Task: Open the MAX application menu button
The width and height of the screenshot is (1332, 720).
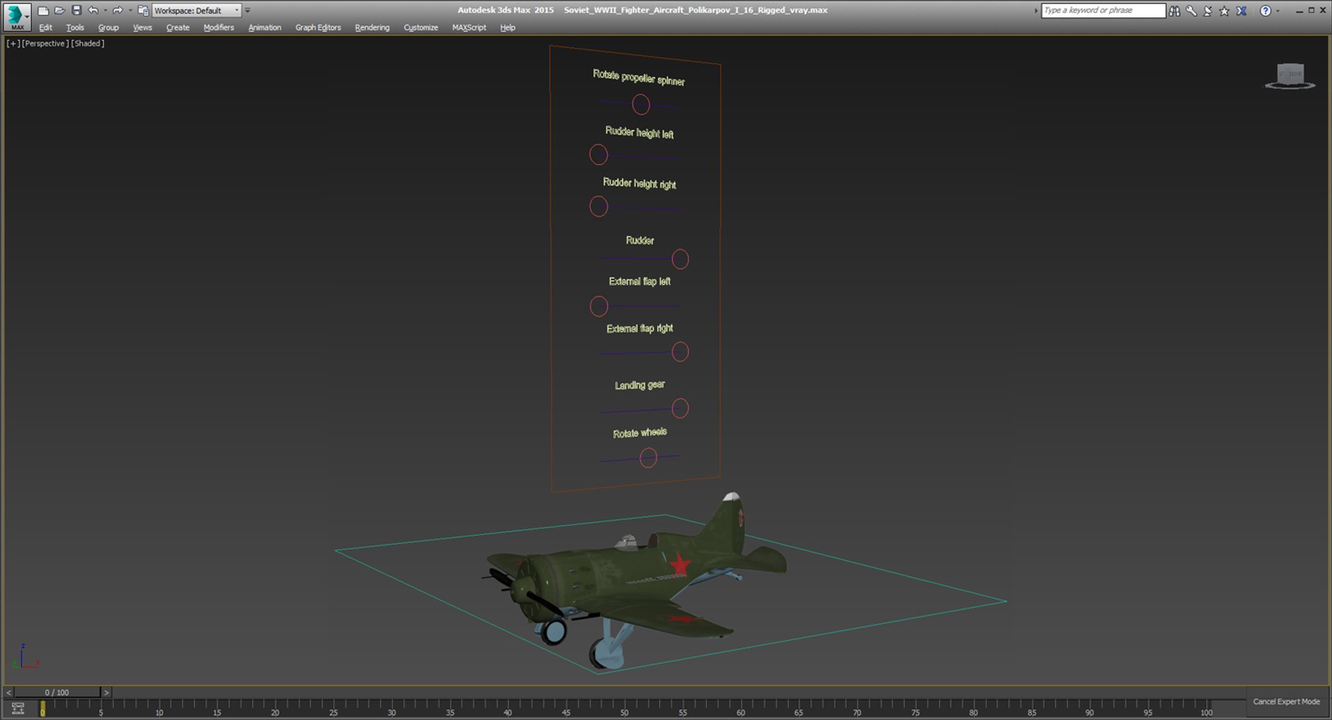Action: [x=17, y=16]
